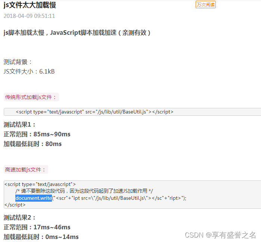Click the text '加载最低耗时：0ms~14ms'
This screenshot has width=261, height=242.
[x=41, y=237]
